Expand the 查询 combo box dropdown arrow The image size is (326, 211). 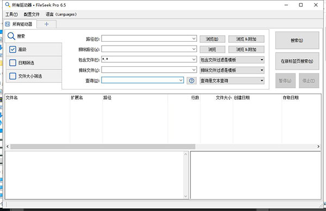pyautogui.click(x=181, y=80)
